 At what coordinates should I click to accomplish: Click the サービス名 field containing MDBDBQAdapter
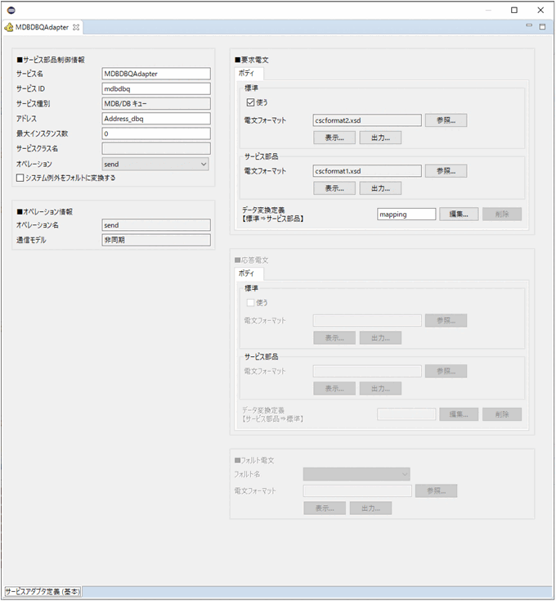(155, 74)
